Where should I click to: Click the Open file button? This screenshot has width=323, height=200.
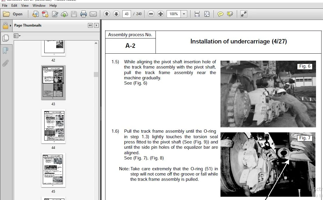point(13,14)
